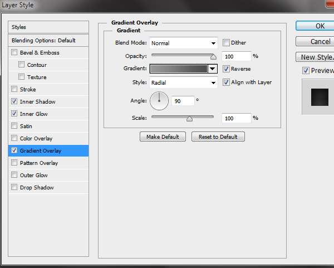Toggle the Preview checkbox
This screenshot has width=334, height=268.
click(x=306, y=71)
